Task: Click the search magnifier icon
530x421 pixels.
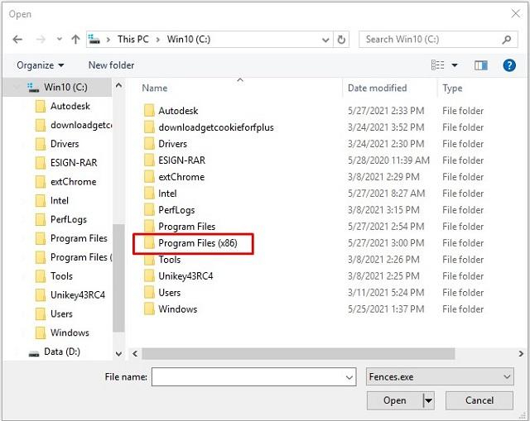Action: point(507,40)
